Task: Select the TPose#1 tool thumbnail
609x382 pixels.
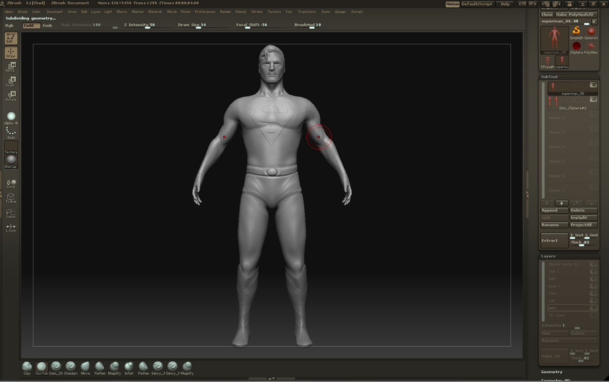Action: [x=547, y=62]
